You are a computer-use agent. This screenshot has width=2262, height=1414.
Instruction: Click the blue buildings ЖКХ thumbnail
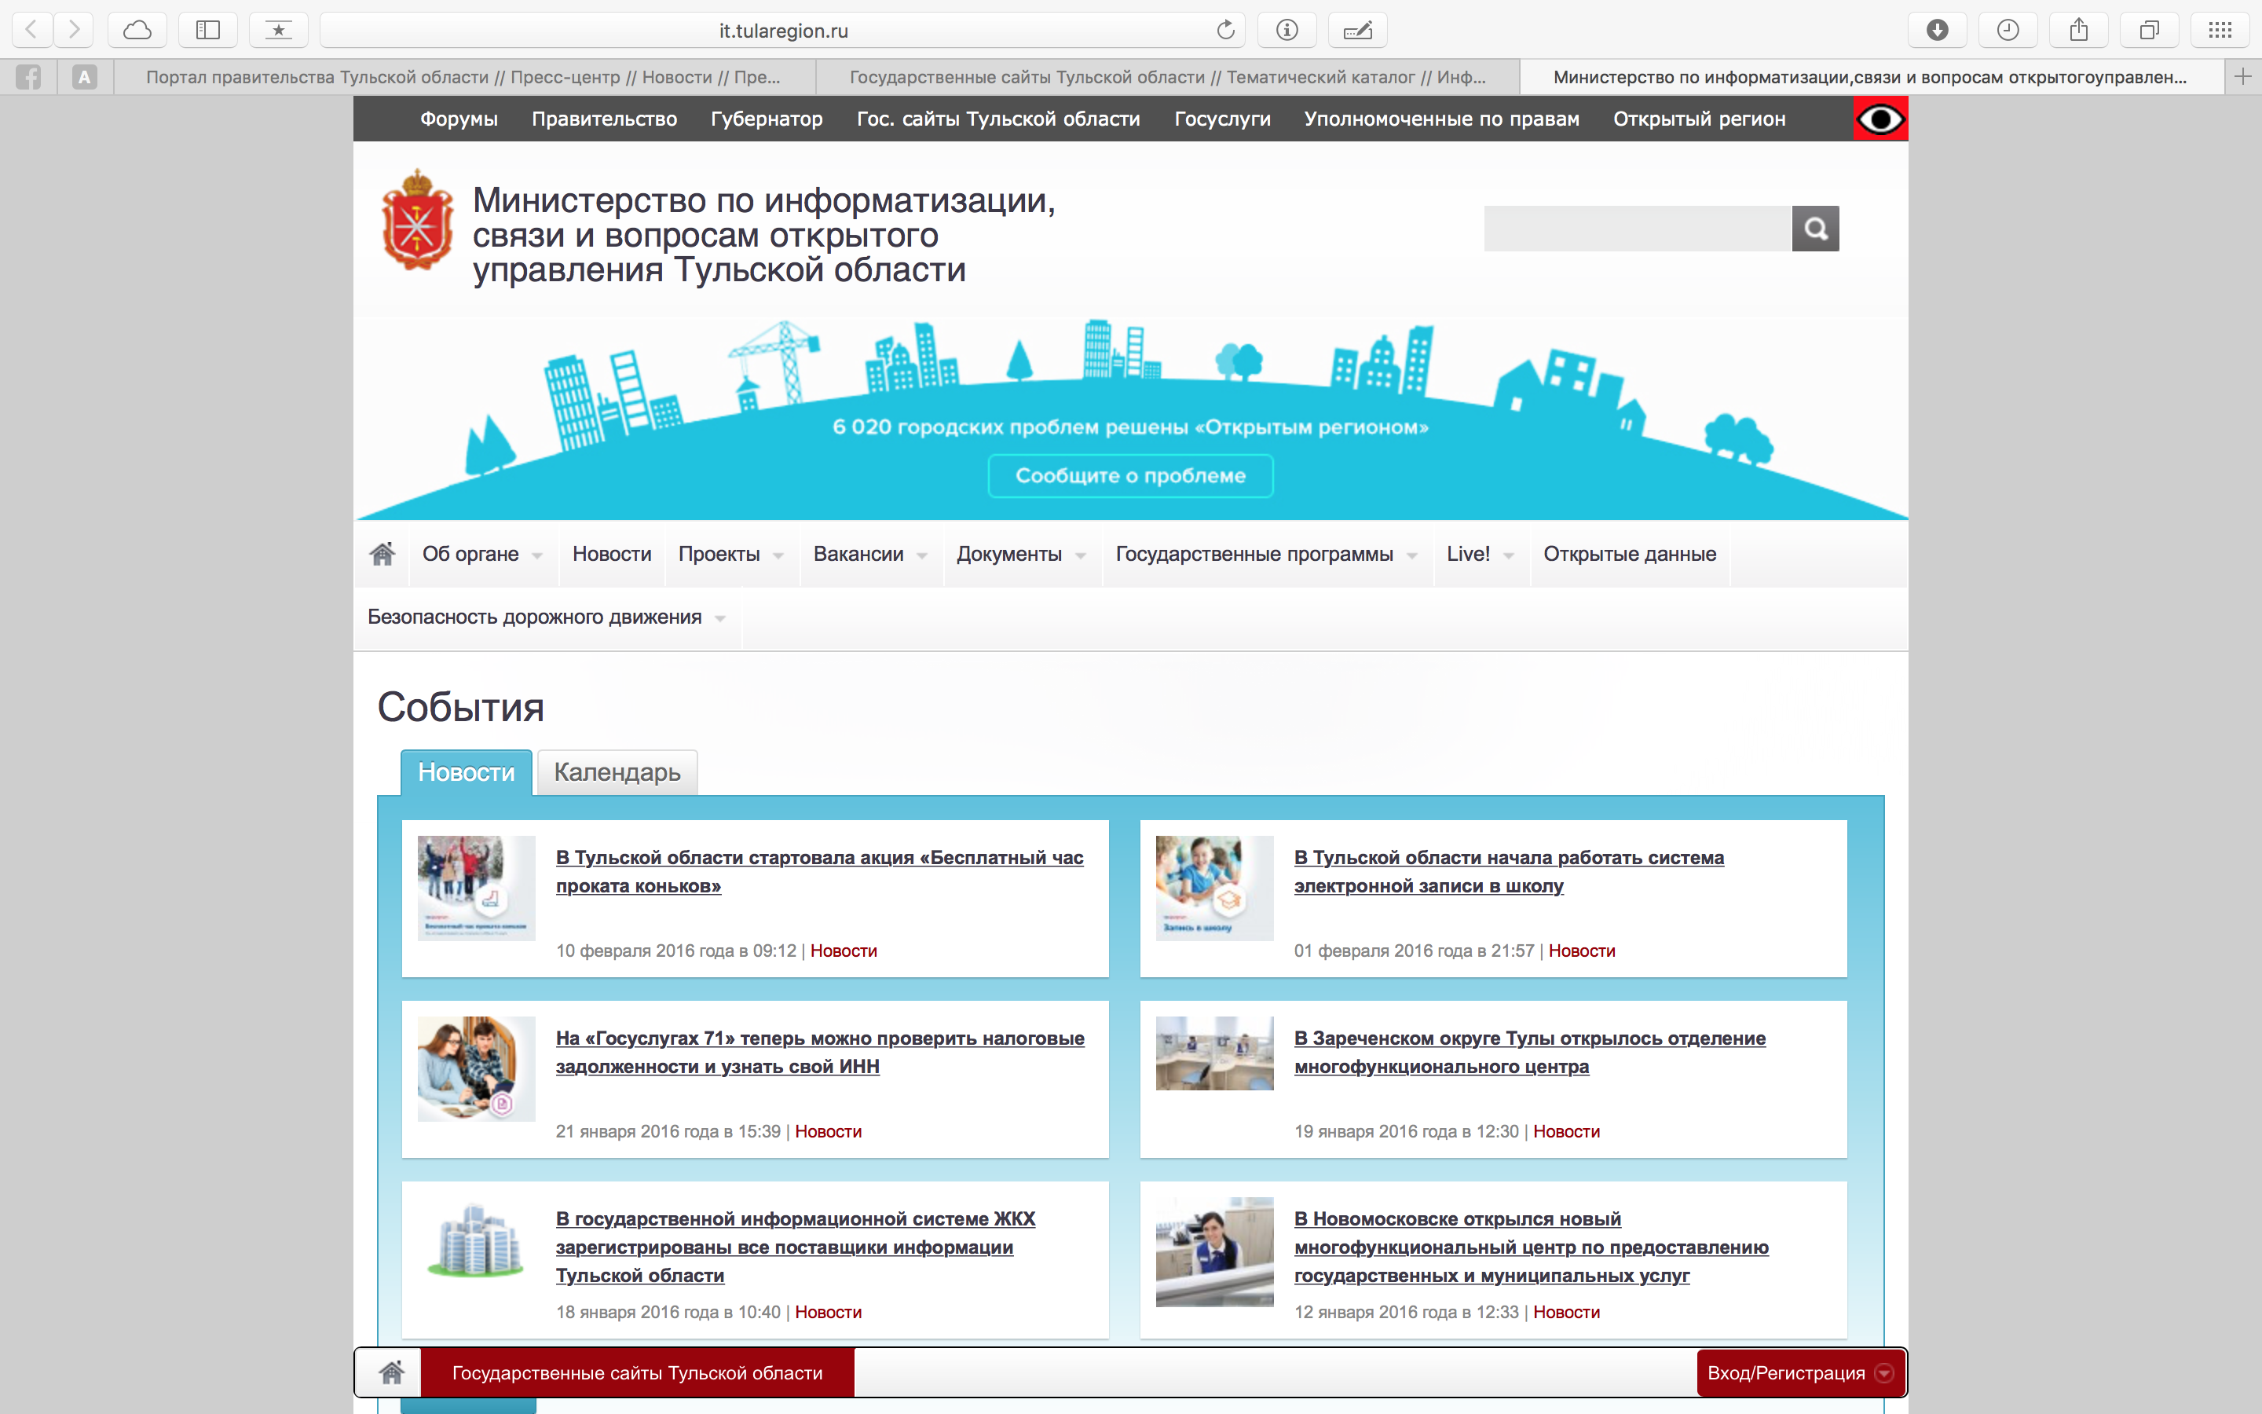coord(477,1240)
